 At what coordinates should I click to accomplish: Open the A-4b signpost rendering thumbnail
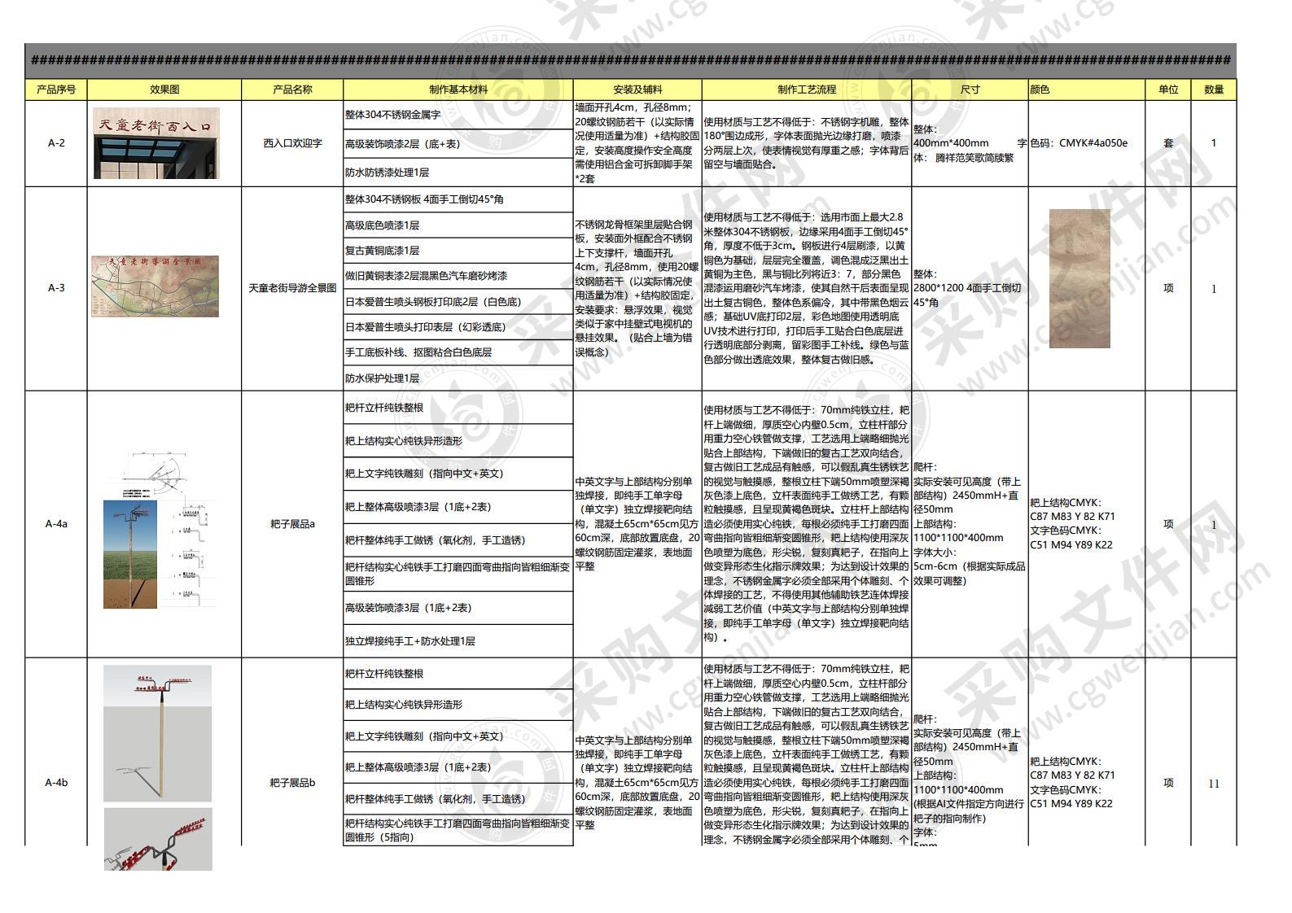coord(157,733)
